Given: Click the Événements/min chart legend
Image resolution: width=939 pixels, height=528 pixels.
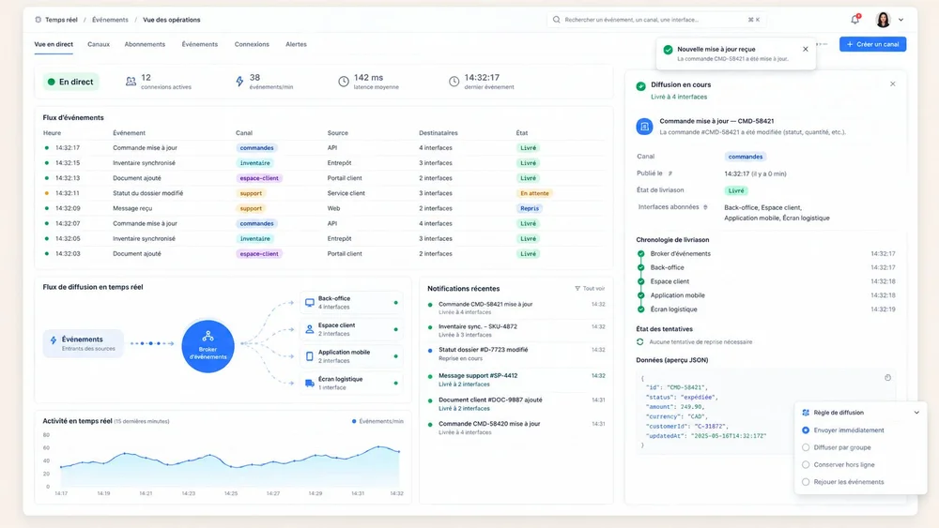Looking at the screenshot, I should pos(377,422).
